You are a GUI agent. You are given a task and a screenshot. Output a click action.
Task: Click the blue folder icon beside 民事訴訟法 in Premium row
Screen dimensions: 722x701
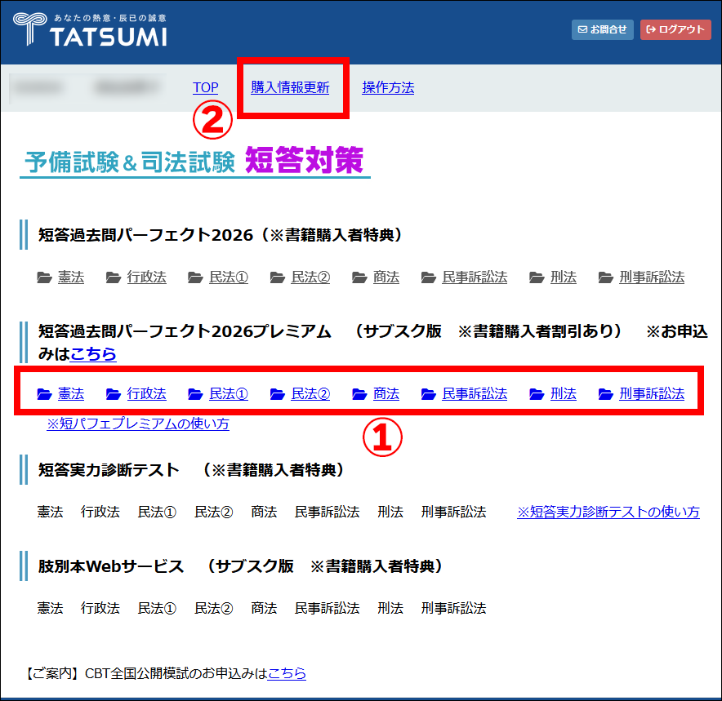[x=429, y=394]
